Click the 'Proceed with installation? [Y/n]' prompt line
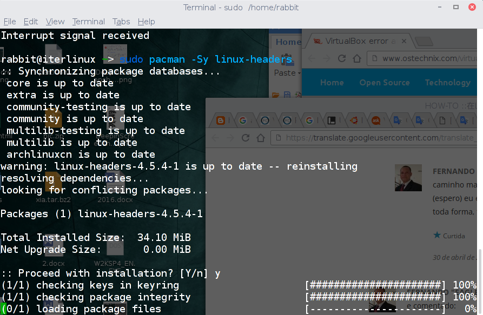The image size is (483, 315). (x=110, y=273)
